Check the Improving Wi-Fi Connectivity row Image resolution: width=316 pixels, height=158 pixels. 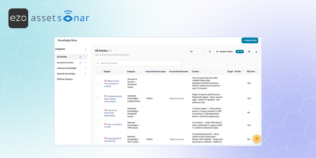point(98,139)
